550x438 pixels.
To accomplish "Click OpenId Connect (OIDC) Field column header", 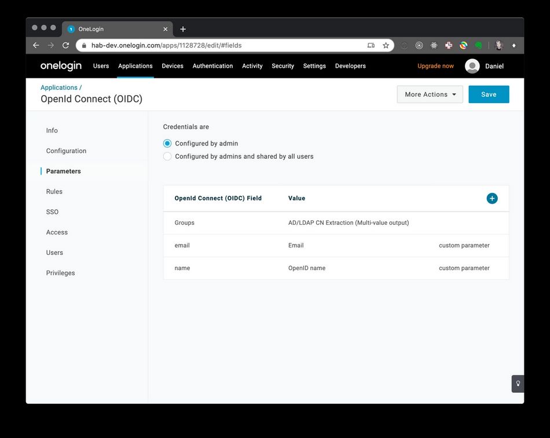I will coord(218,198).
